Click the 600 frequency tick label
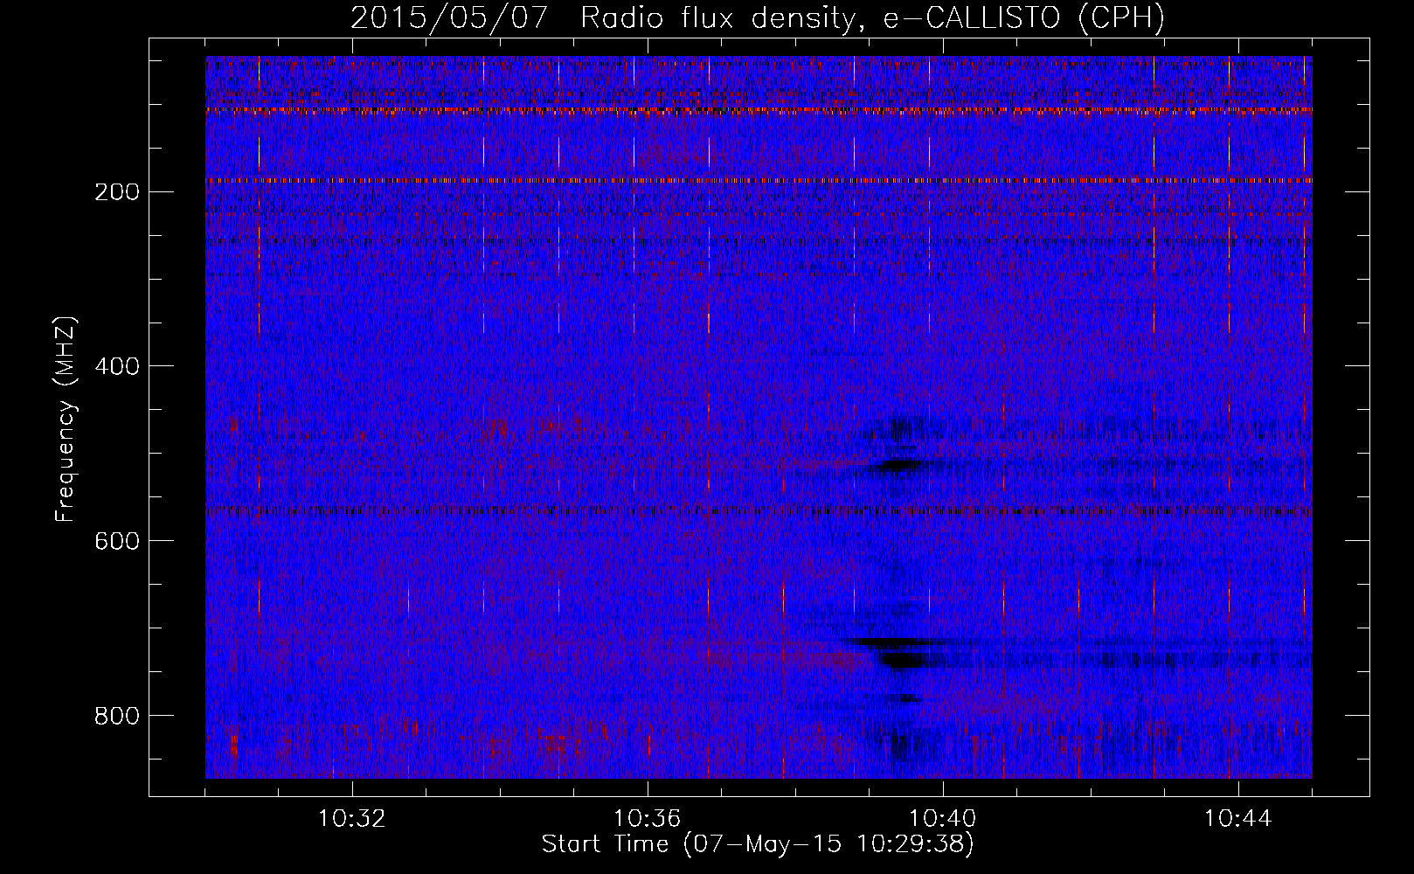 pos(116,541)
